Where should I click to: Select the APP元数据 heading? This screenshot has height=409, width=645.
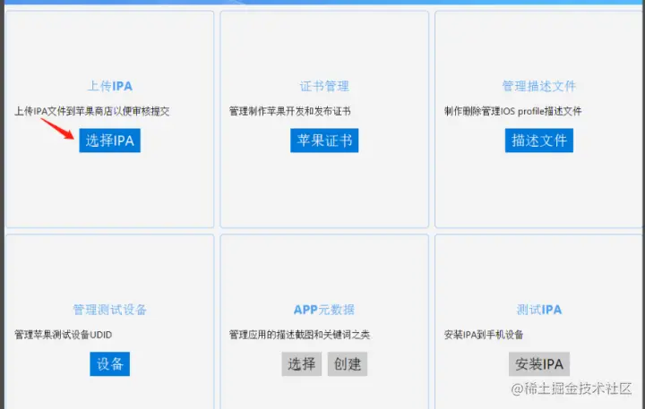(324, 310)
